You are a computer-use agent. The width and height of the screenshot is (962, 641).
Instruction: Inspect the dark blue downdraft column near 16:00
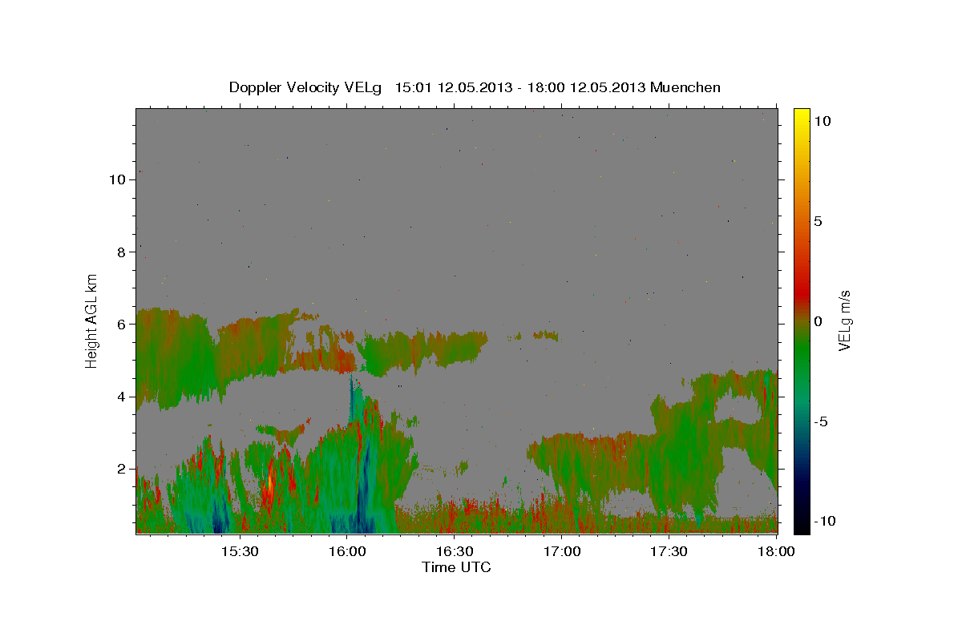tap(366, 489)
